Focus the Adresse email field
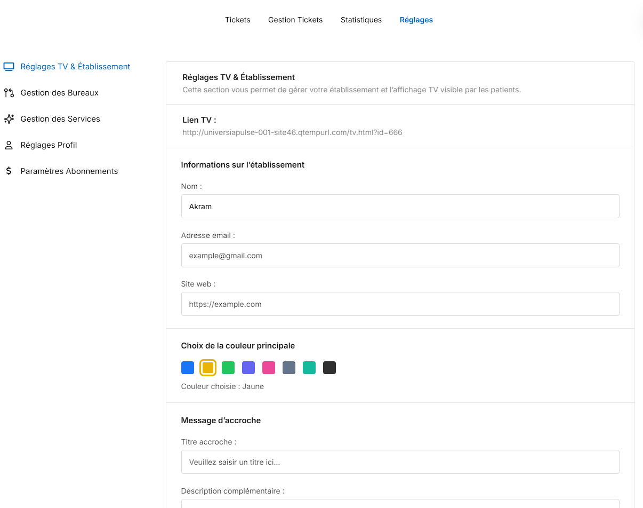The height and width of the screenshot is (508, 643). pos(400,256)
